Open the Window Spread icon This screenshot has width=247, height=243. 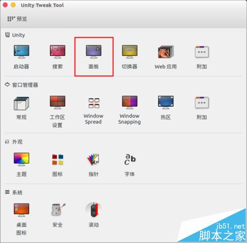[94, 103]
